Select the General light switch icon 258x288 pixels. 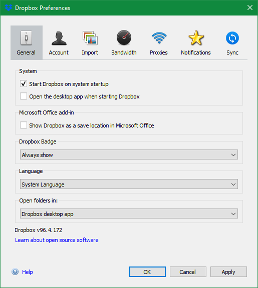(27, 38)
